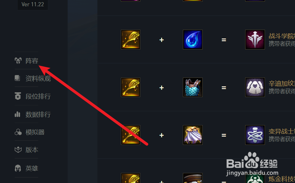Click the Negatron Cloak item icon
295x183 pixels.
(x=193, y=135)
